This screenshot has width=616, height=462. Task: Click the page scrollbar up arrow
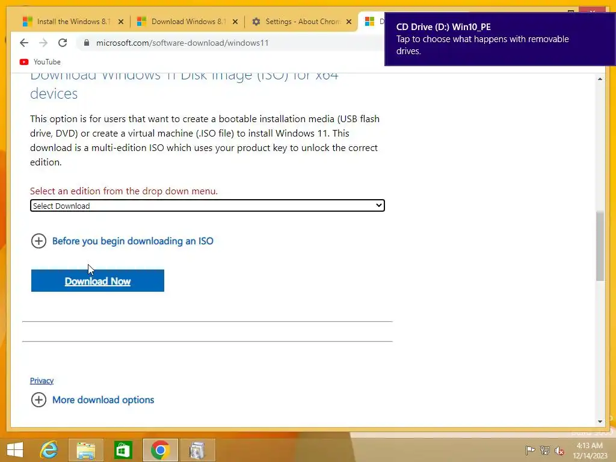(x=600, y=79)
